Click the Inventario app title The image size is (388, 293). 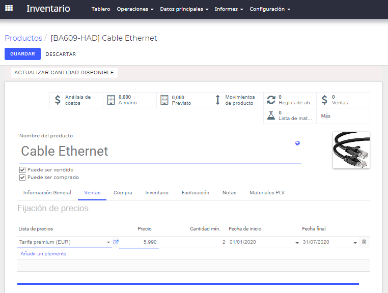click(x=48, y=9)
